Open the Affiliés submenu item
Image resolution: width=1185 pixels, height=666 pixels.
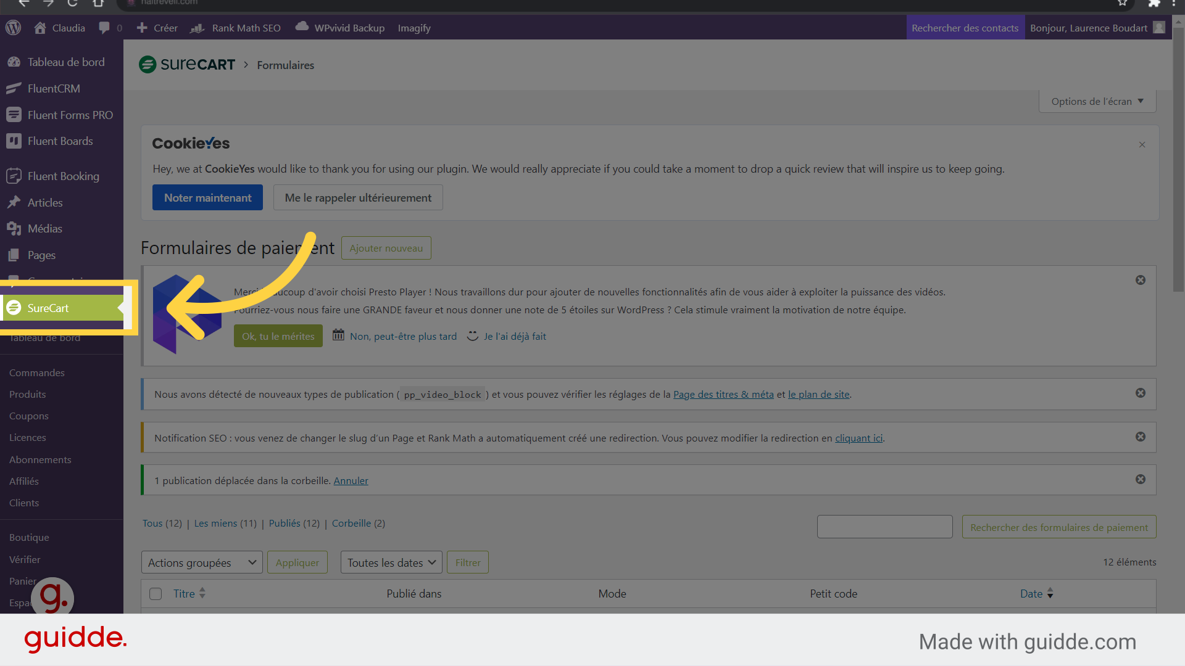click(24, 481)
